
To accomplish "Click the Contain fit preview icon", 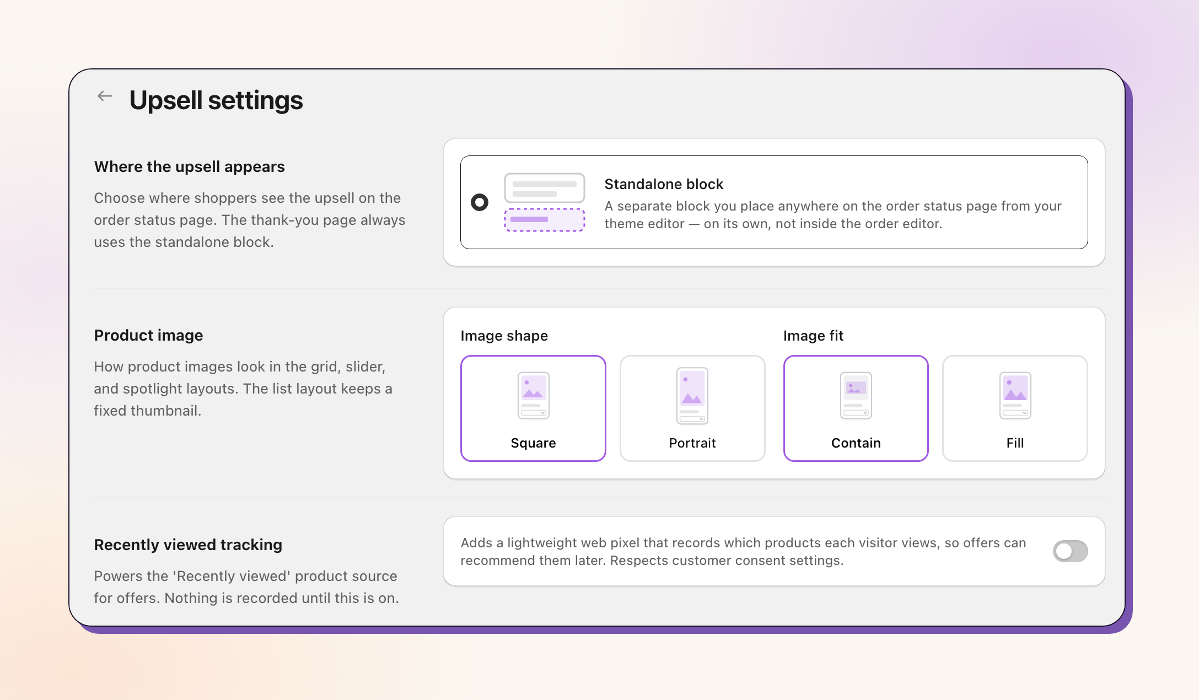I will [856, 396].
